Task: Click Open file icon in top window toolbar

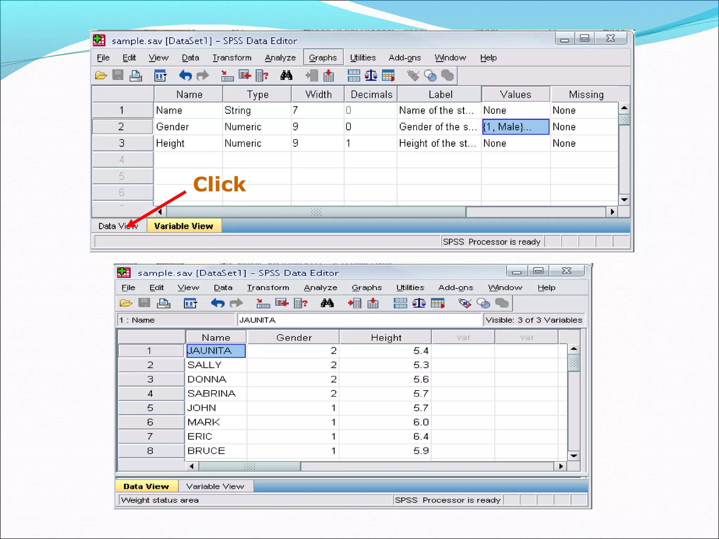Action: tap(101, 75)
